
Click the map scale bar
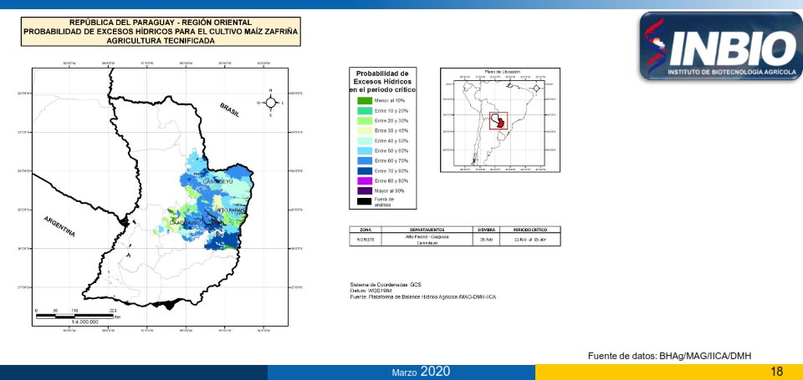click(77, 313)
